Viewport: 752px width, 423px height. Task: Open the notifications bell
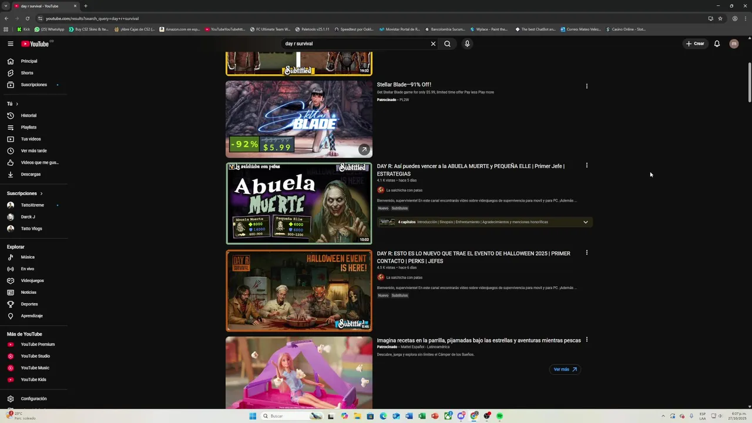(717, 43)
